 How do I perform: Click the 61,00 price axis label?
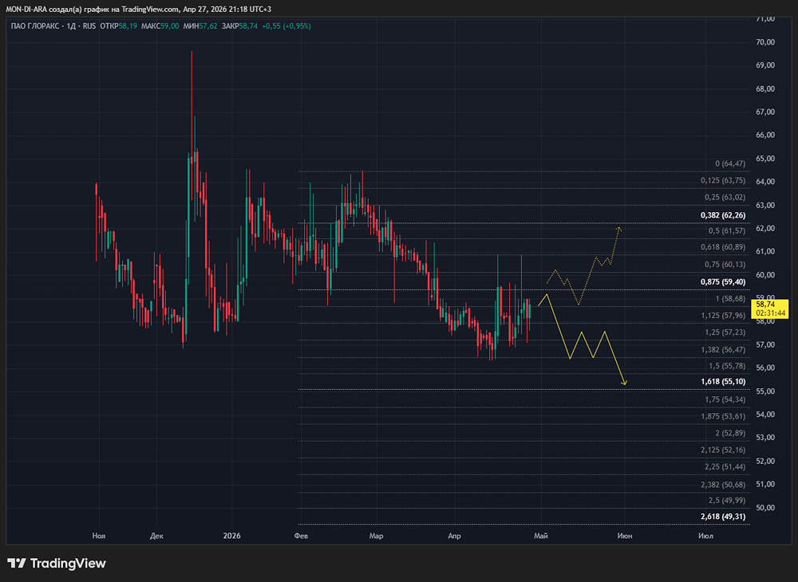pos(765,252)
